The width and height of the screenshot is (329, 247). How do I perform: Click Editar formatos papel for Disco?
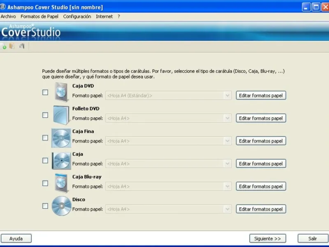(x=261, y=209)
